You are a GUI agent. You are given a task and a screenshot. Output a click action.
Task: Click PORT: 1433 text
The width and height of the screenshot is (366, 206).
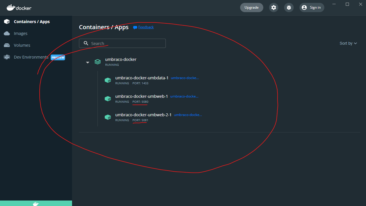tap(140, 83)
